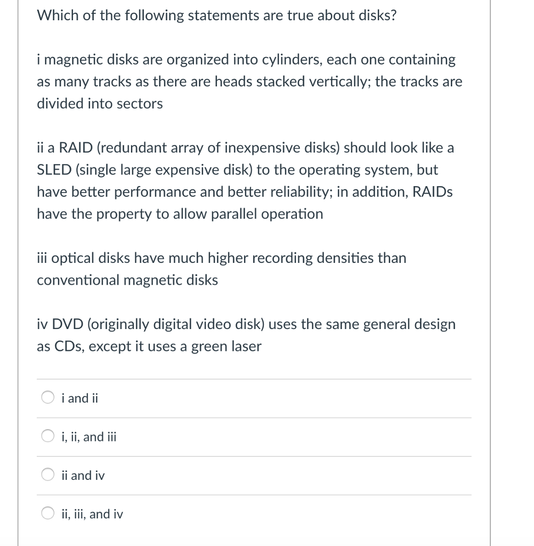Select the 'ii, iii, and iv' radio button
This screenshot has width=534, height=546.
(x=47, y=512)
